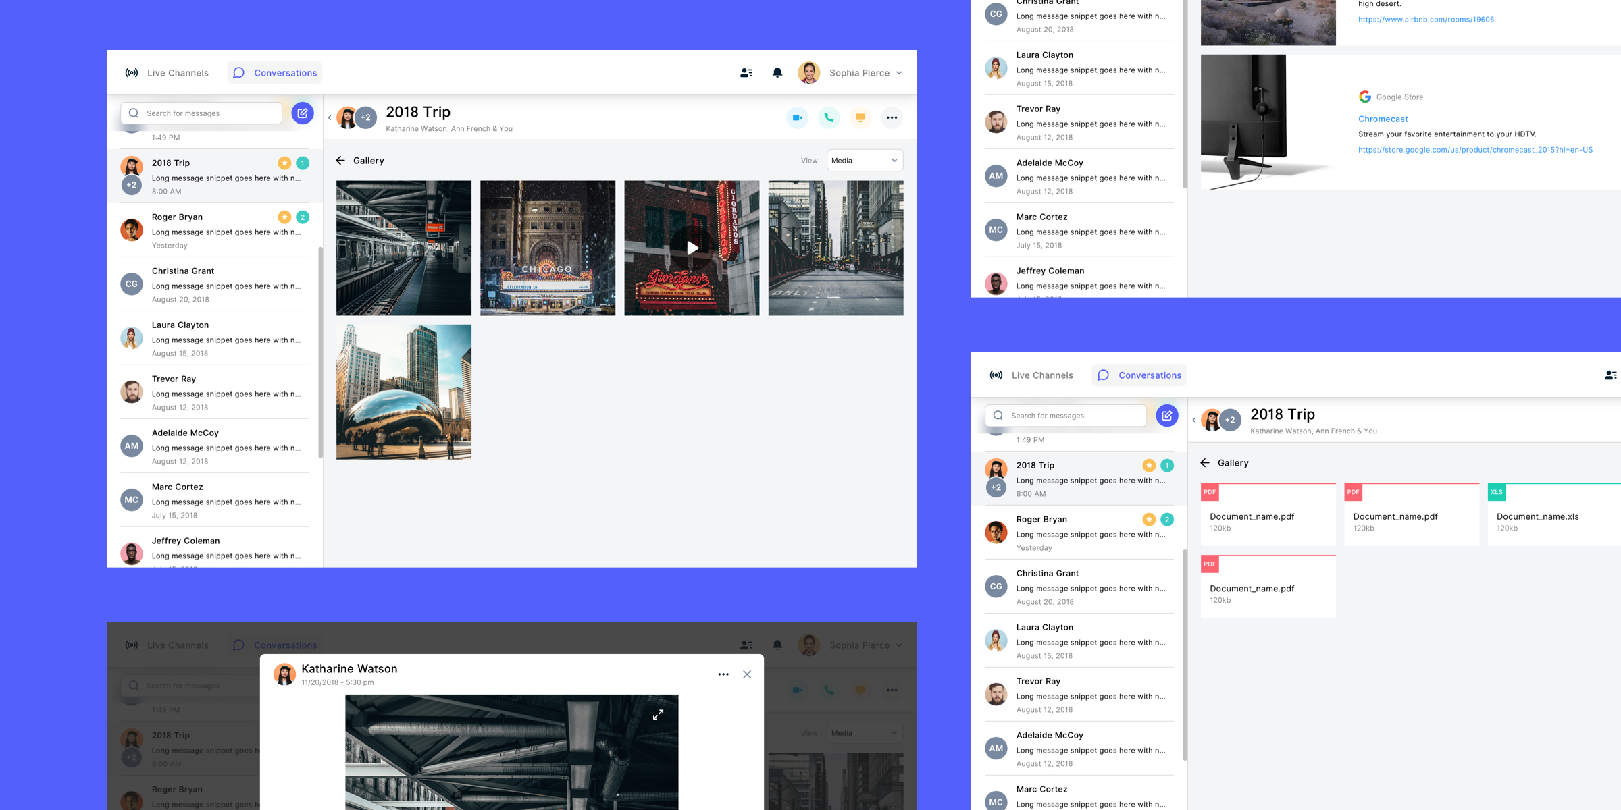The image size is (1621, 810).
Task: Open the Chicago theatre photo thumbnail
Action: 548,248
